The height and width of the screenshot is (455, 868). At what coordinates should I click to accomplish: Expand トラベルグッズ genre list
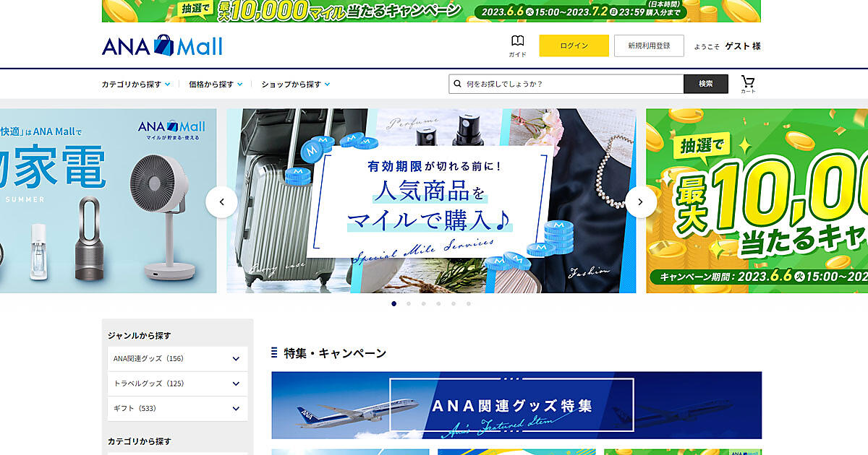(x=236, y=383)
